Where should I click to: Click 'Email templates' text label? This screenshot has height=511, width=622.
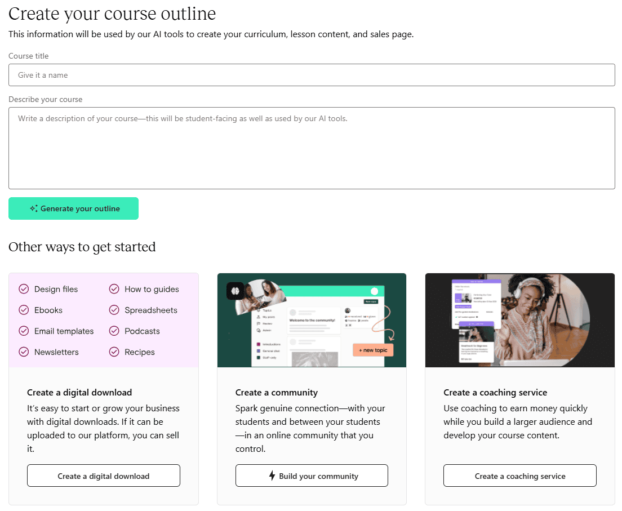pos(64,331)
